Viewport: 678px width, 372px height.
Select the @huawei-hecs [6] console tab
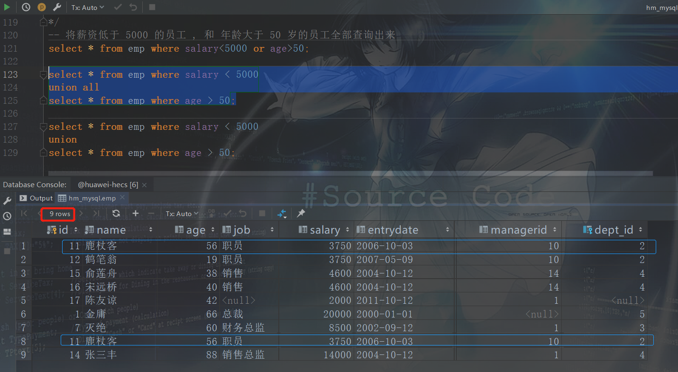(108, 185)
